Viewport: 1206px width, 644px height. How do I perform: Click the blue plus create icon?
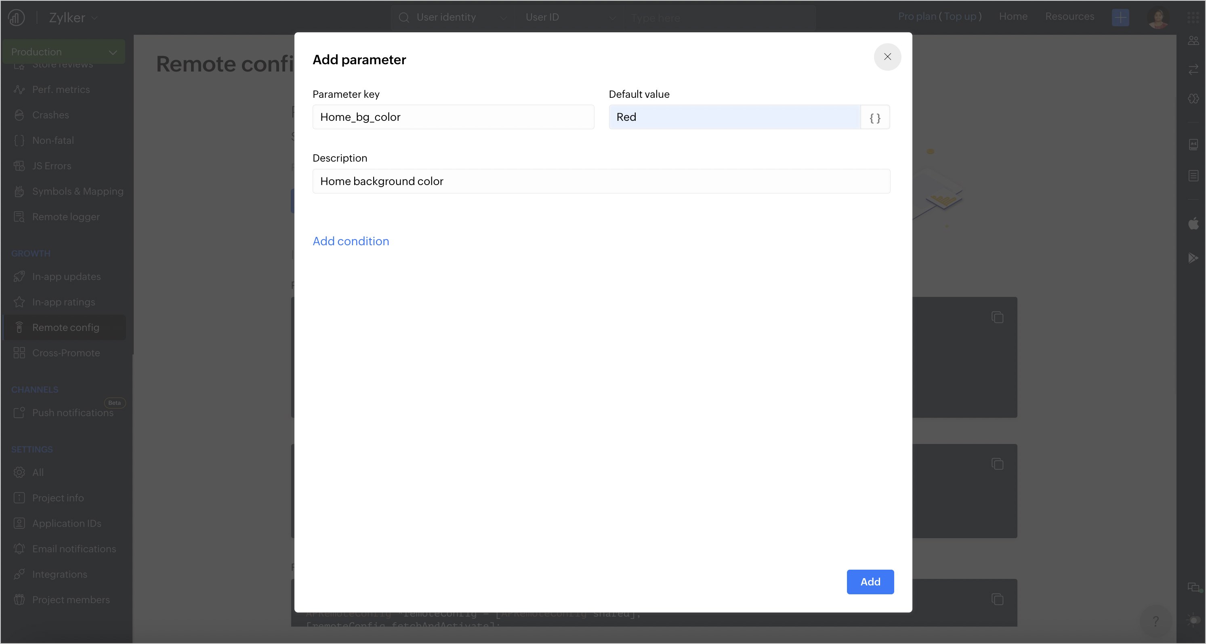(1120, 18)
